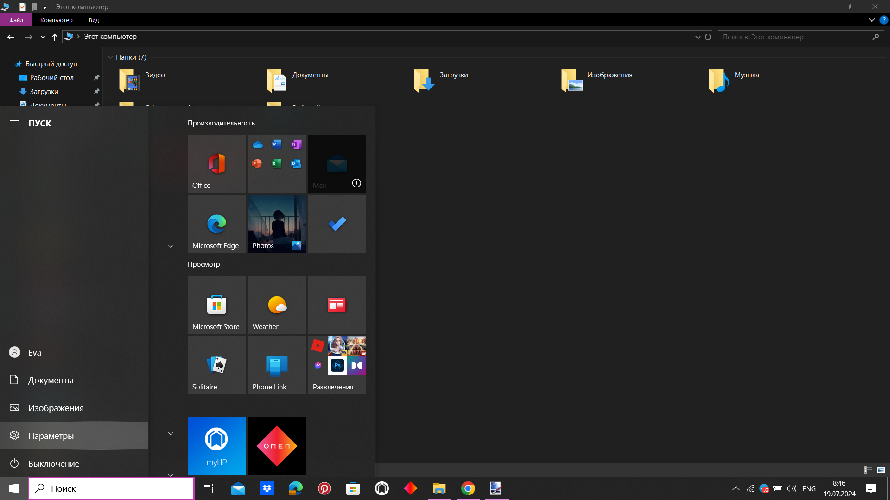890x500 pixels.
Task: Open Компьютер ribbon tab
Action: click(x=57, y=20)
